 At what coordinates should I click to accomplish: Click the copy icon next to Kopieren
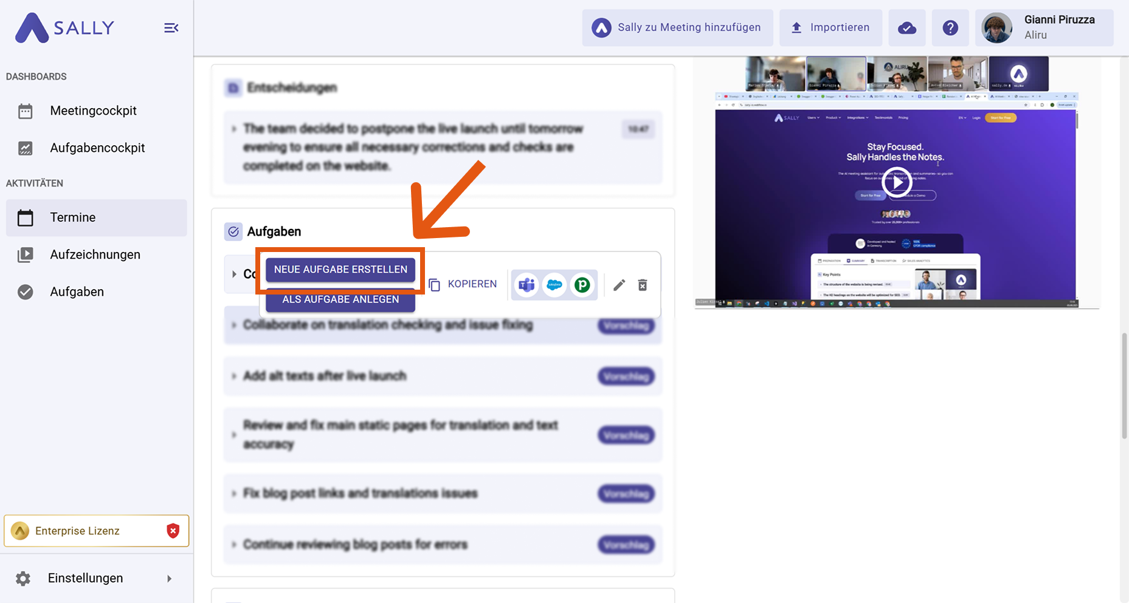434,285
